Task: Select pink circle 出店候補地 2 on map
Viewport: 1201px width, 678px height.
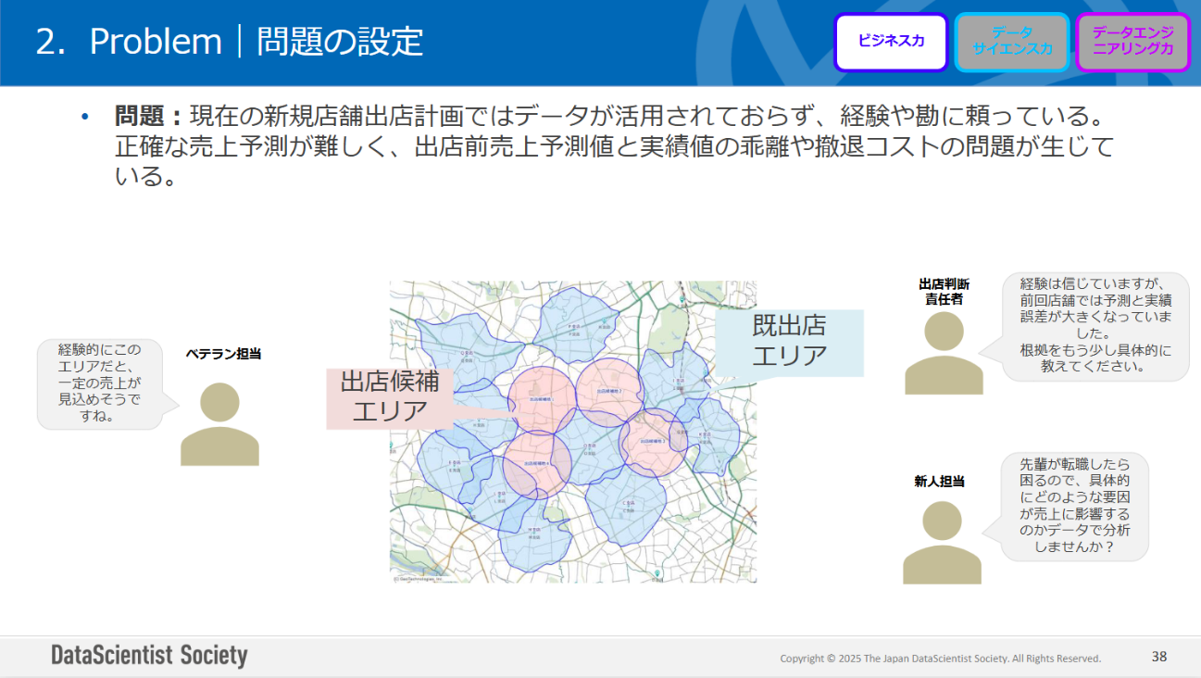Action: tap(608, 391)
